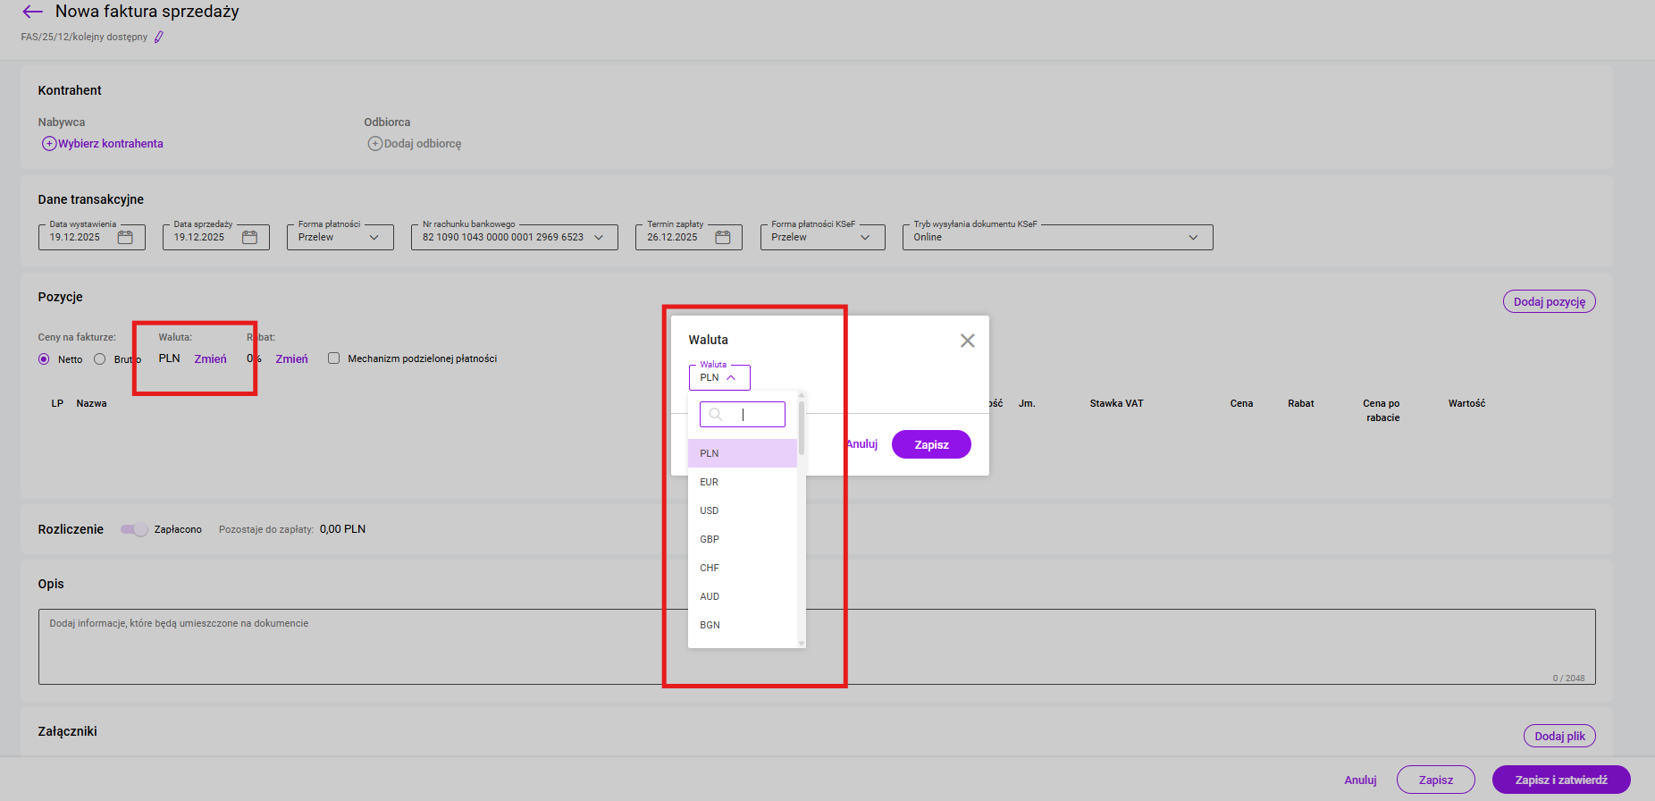Close the Waluta dialog

coord(967,341)
